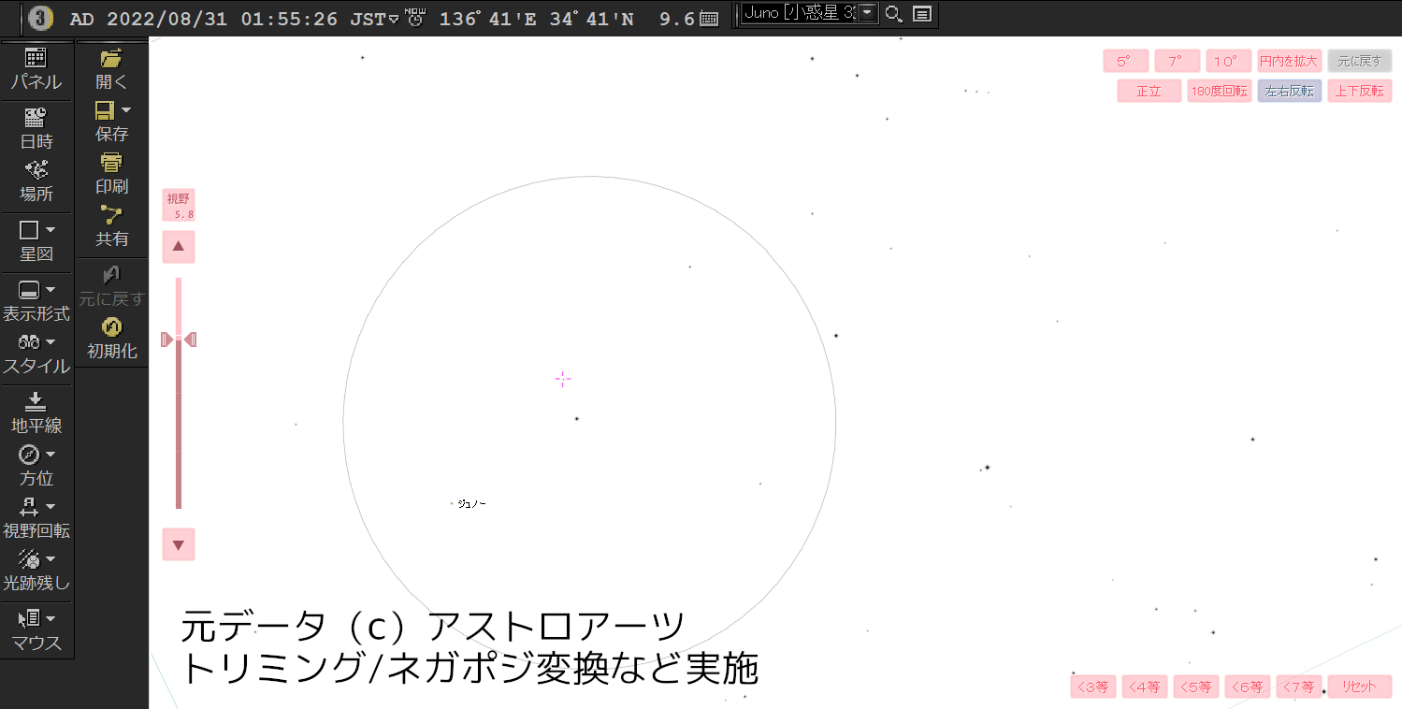Select 180度回転 rotation
Screen dimensions: 1402x709
(x=1220, y=91)
